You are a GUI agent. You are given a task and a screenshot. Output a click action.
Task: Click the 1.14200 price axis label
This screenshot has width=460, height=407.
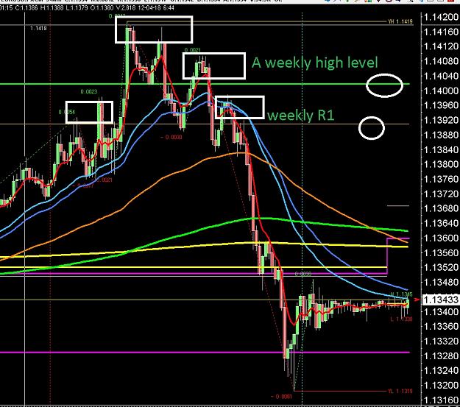tap(441, 17)
